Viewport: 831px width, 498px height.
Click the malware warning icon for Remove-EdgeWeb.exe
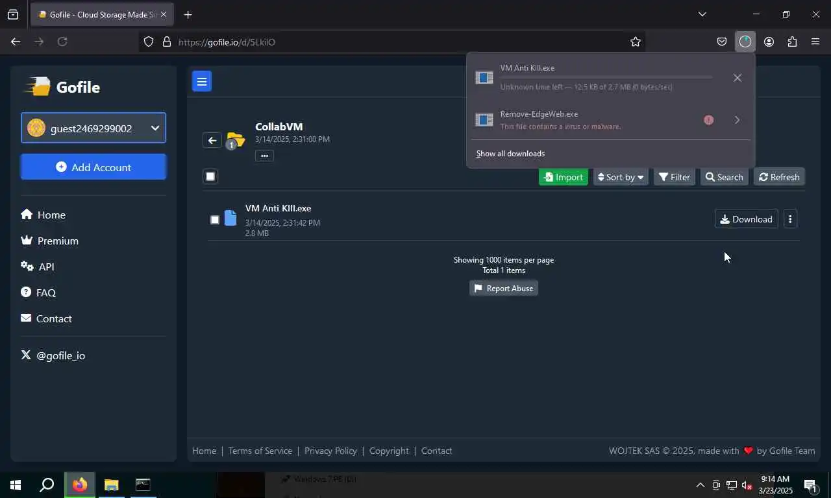pos(708,120)
